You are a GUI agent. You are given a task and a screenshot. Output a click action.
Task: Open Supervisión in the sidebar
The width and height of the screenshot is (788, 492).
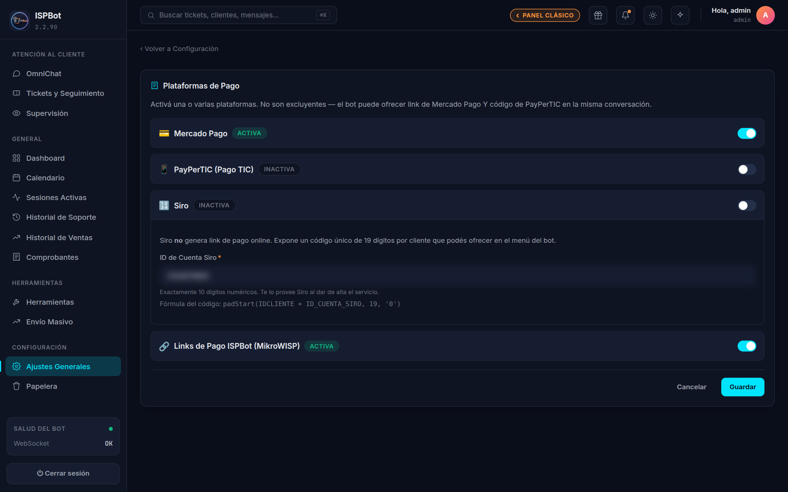coord(63,113)
